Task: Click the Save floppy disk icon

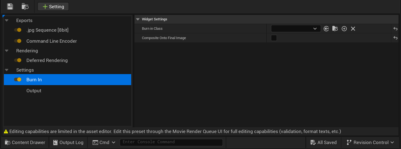Action: (x=10, y=7)
